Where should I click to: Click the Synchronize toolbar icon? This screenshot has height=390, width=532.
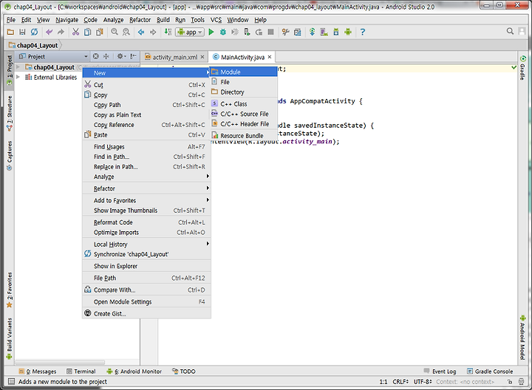tap(34, 32)
